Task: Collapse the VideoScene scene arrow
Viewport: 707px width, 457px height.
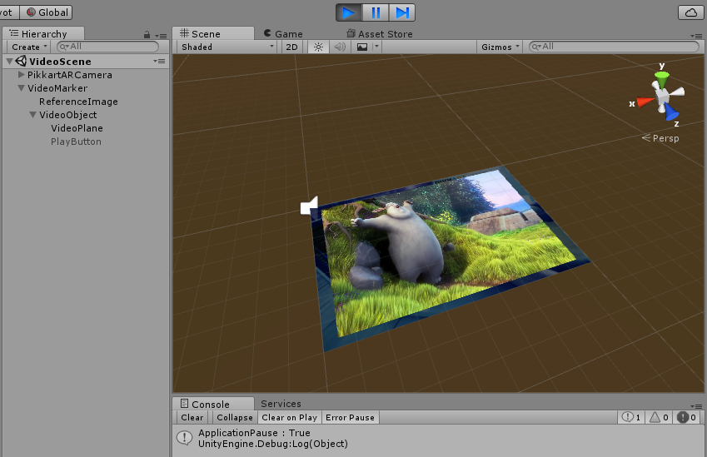Action: click(x=9, y=62)
